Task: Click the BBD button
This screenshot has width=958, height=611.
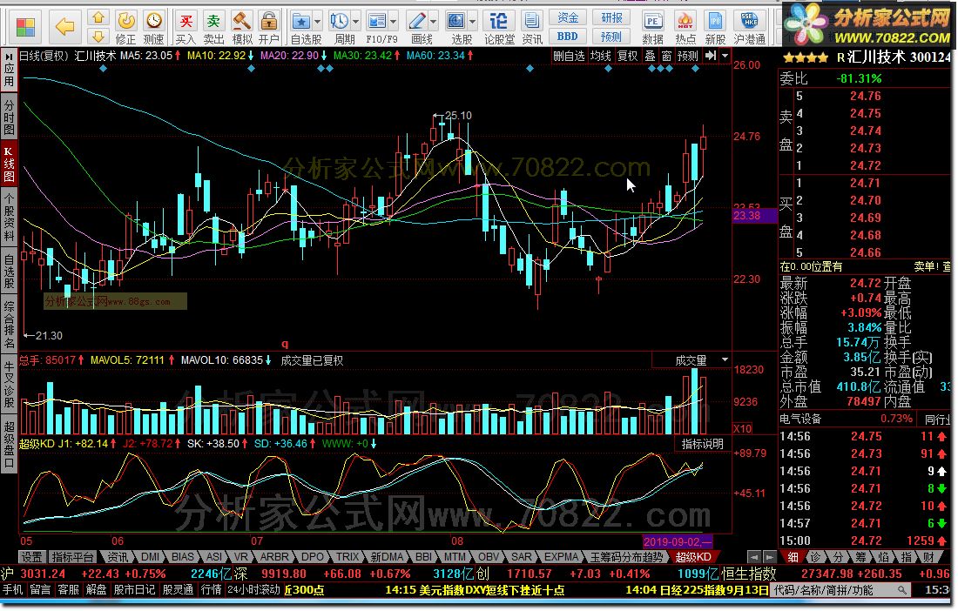Action: [x=568, y=36]
